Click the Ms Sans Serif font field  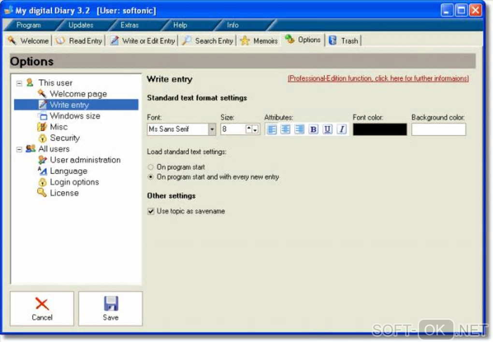tap(178, 129)
